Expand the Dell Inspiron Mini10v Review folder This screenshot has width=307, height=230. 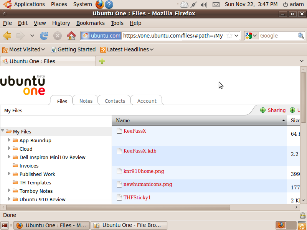9,156
